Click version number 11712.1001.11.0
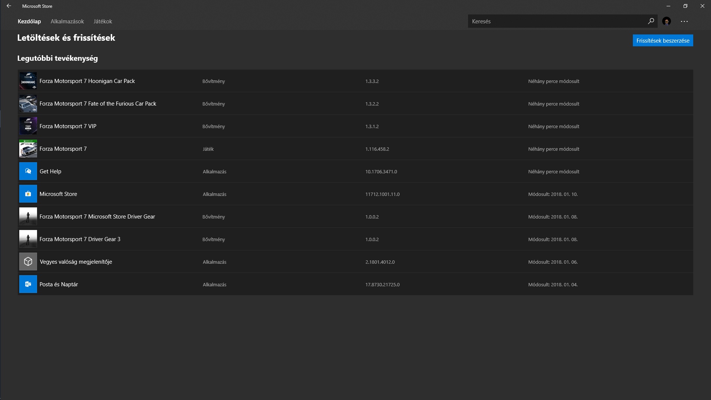The width and height of the screenshot is (711, 400). click(x=382, y=194)
